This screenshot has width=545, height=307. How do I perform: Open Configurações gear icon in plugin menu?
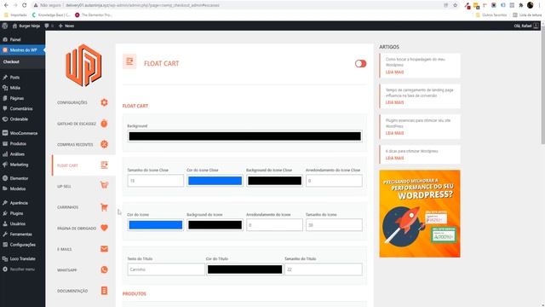click(x=104, y=102)
